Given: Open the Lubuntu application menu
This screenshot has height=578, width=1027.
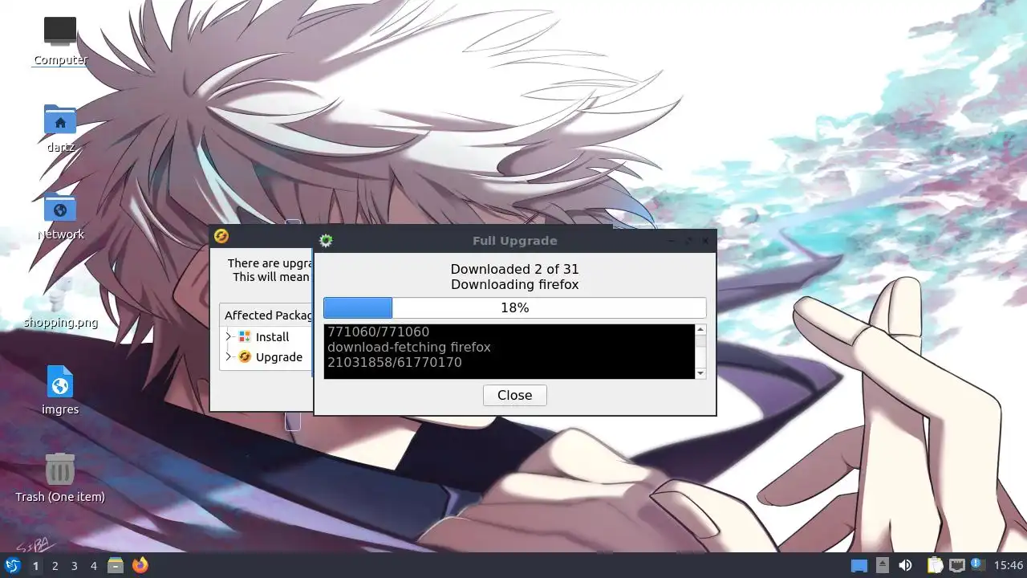Looking at the screenshot, I should pyautogui.click(x=13, y=565).
